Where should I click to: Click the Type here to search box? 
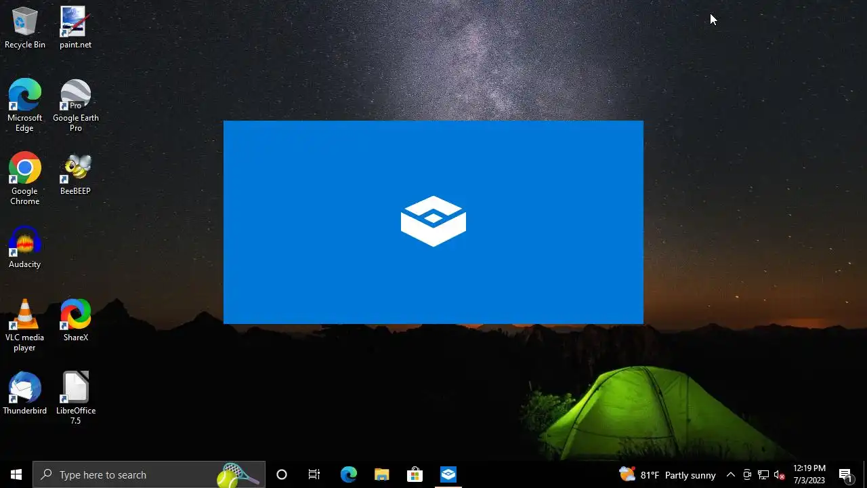(149, 474)
